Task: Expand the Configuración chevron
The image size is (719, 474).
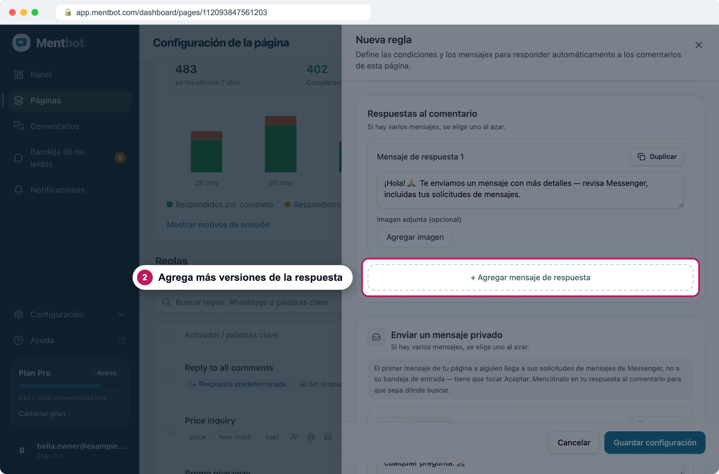Action: point(121,315)
